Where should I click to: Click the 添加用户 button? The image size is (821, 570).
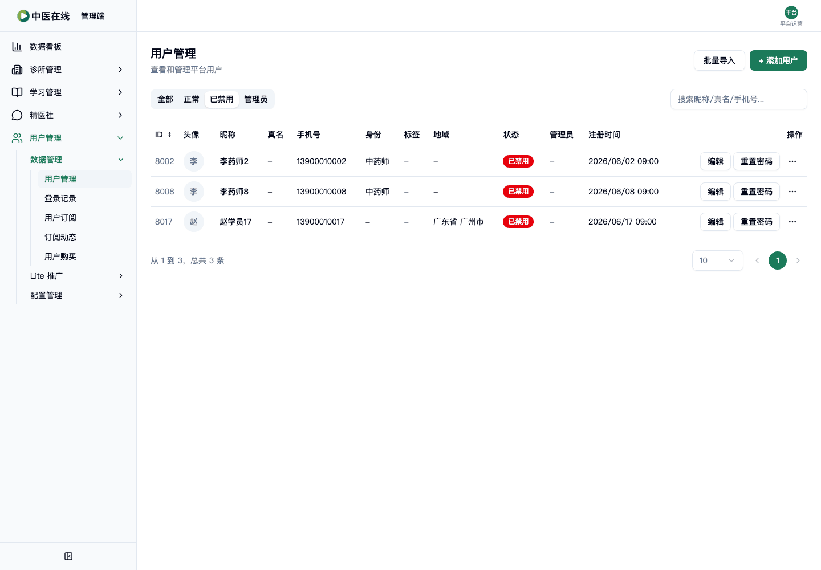(778, 60)
